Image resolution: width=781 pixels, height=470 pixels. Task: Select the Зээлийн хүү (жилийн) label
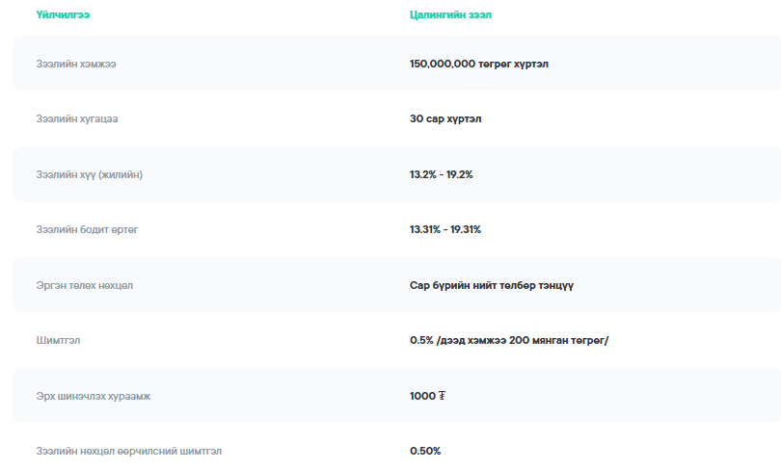[90, 174]
